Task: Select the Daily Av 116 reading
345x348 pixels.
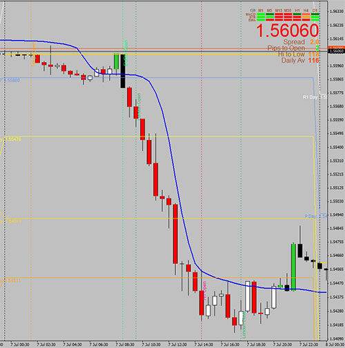Action: (x=300, y=61)
